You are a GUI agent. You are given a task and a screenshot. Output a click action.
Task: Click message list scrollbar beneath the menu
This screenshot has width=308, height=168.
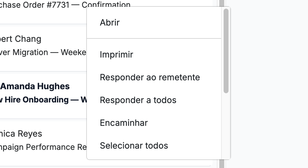[x=221, y=164]
